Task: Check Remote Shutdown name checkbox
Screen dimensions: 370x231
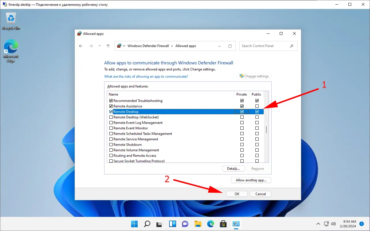Action: pyautogui.click(x=111, y=145)
